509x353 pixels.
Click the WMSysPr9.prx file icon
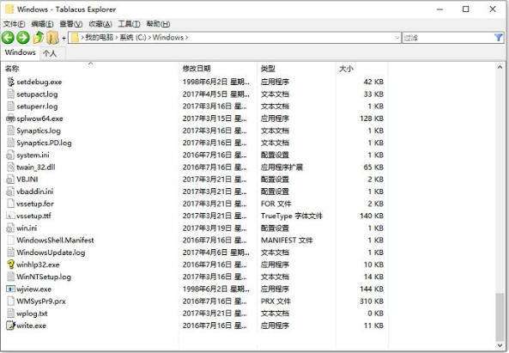[10, 301]
